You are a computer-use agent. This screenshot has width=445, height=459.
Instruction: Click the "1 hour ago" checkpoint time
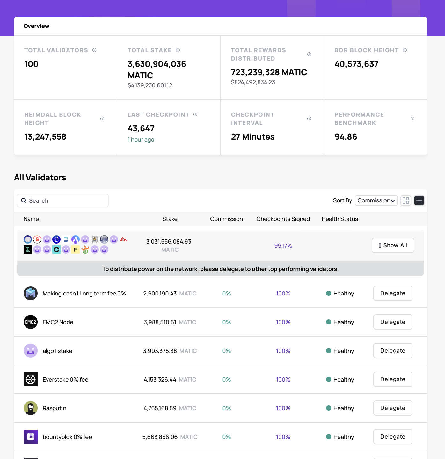tap(141, 140)
